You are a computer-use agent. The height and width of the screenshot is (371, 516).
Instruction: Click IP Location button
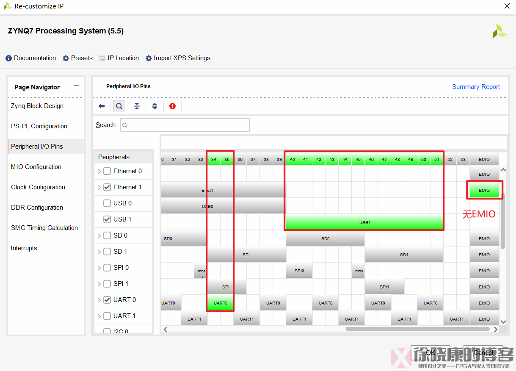click(x=119, y=58)
